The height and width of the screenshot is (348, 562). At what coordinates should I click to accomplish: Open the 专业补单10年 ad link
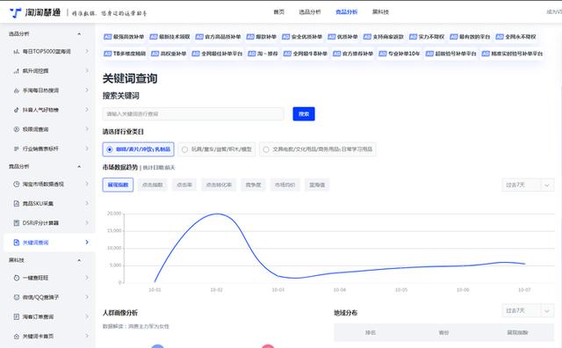point(400,54)
